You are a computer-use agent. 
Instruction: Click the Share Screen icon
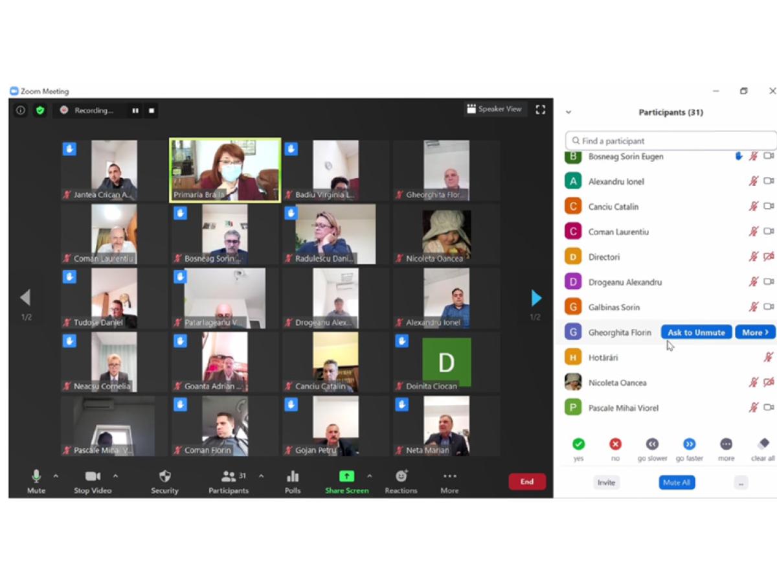[x=346, y=477]
